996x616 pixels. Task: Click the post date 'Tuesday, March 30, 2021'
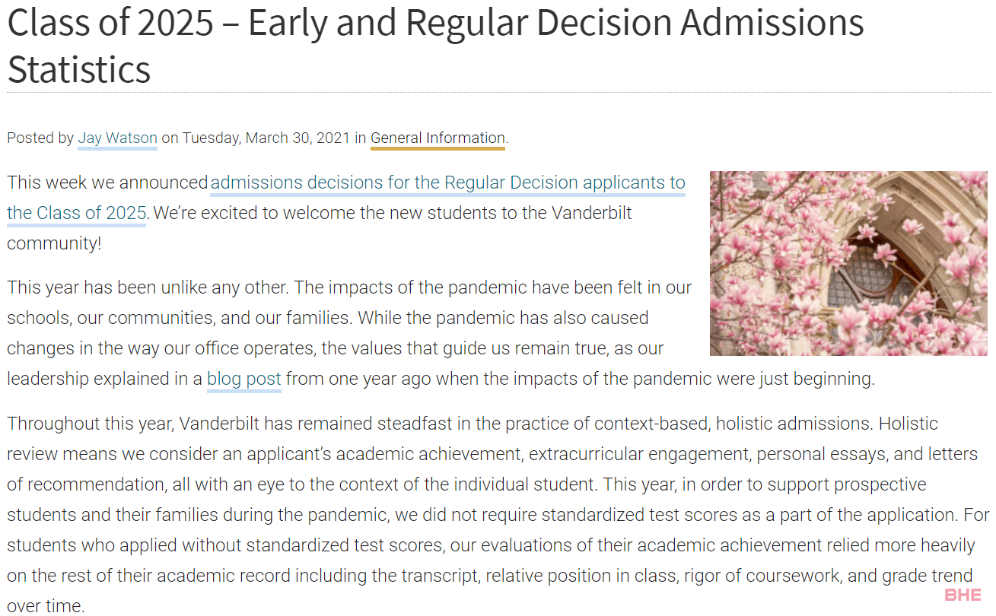click(266, 138)
